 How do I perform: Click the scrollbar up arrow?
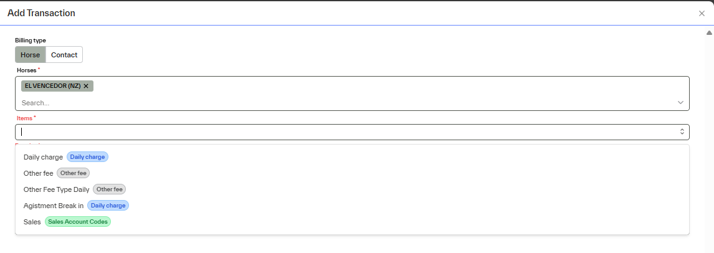click(x=709, y=33)
